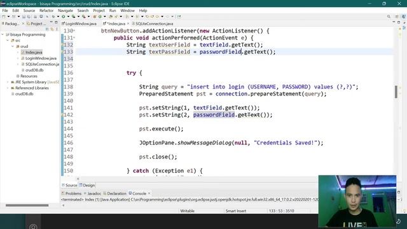Image resolution: width=407 pixels, height=229 pixels.
Task: Open the File menu
Action: pos(5,10)
